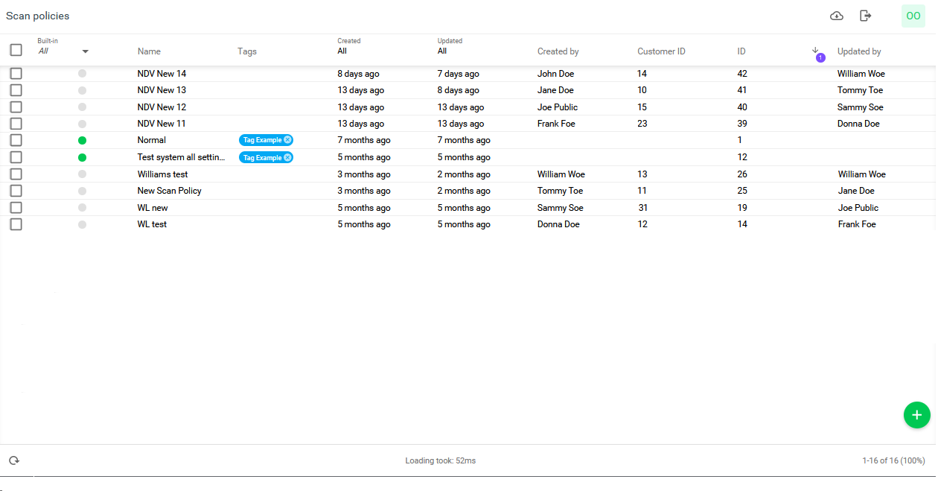Sort by Customer ID column header

(661, 51)
